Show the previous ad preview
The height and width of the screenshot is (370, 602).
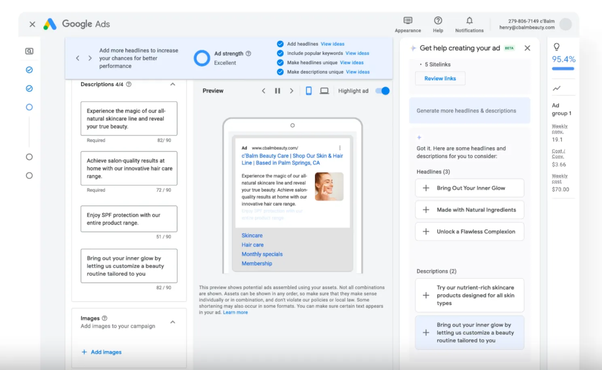(x=263, y=91)
